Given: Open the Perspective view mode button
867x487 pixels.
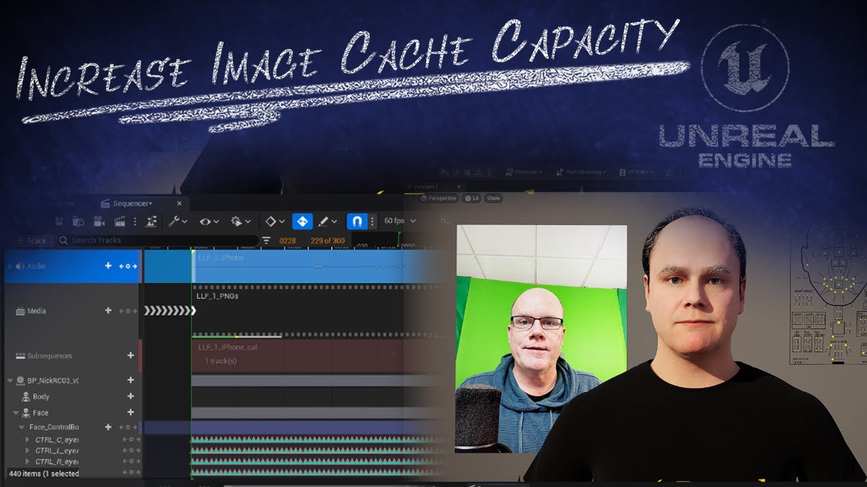Looking at the screenshot, I should (x=438, y=198).
